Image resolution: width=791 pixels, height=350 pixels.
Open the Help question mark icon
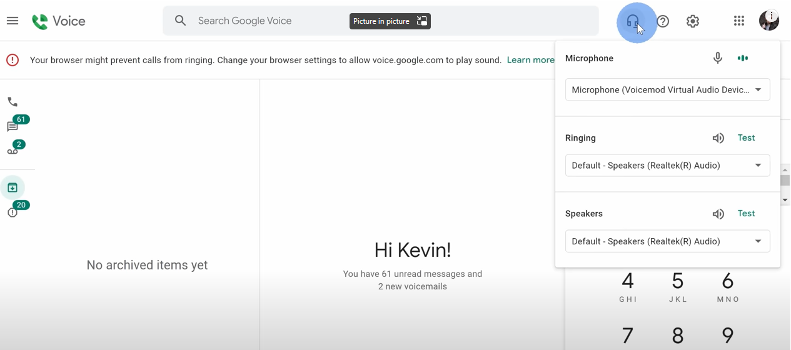click(663, 21)
